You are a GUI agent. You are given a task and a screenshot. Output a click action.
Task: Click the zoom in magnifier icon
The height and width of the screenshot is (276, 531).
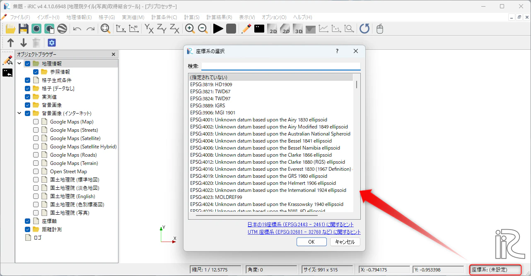[x=190, y=29]
